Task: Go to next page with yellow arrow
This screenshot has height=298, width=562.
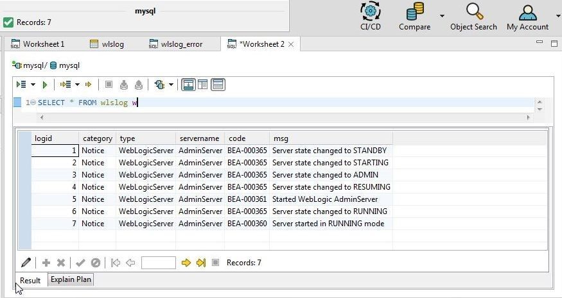Action: [186, 263]
